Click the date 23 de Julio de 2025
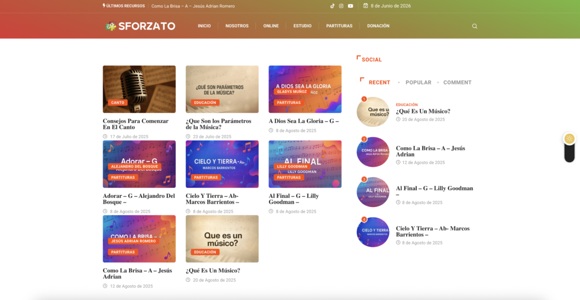This screenshot has height=300, width=580. pyautogui.click(x=212, y=137)
